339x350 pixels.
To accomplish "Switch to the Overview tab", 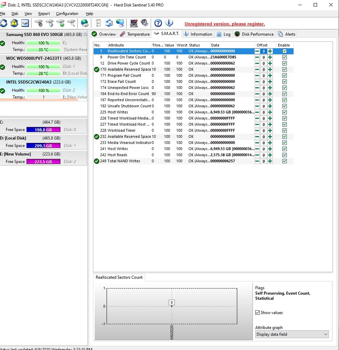I will (x=104, y=34).
